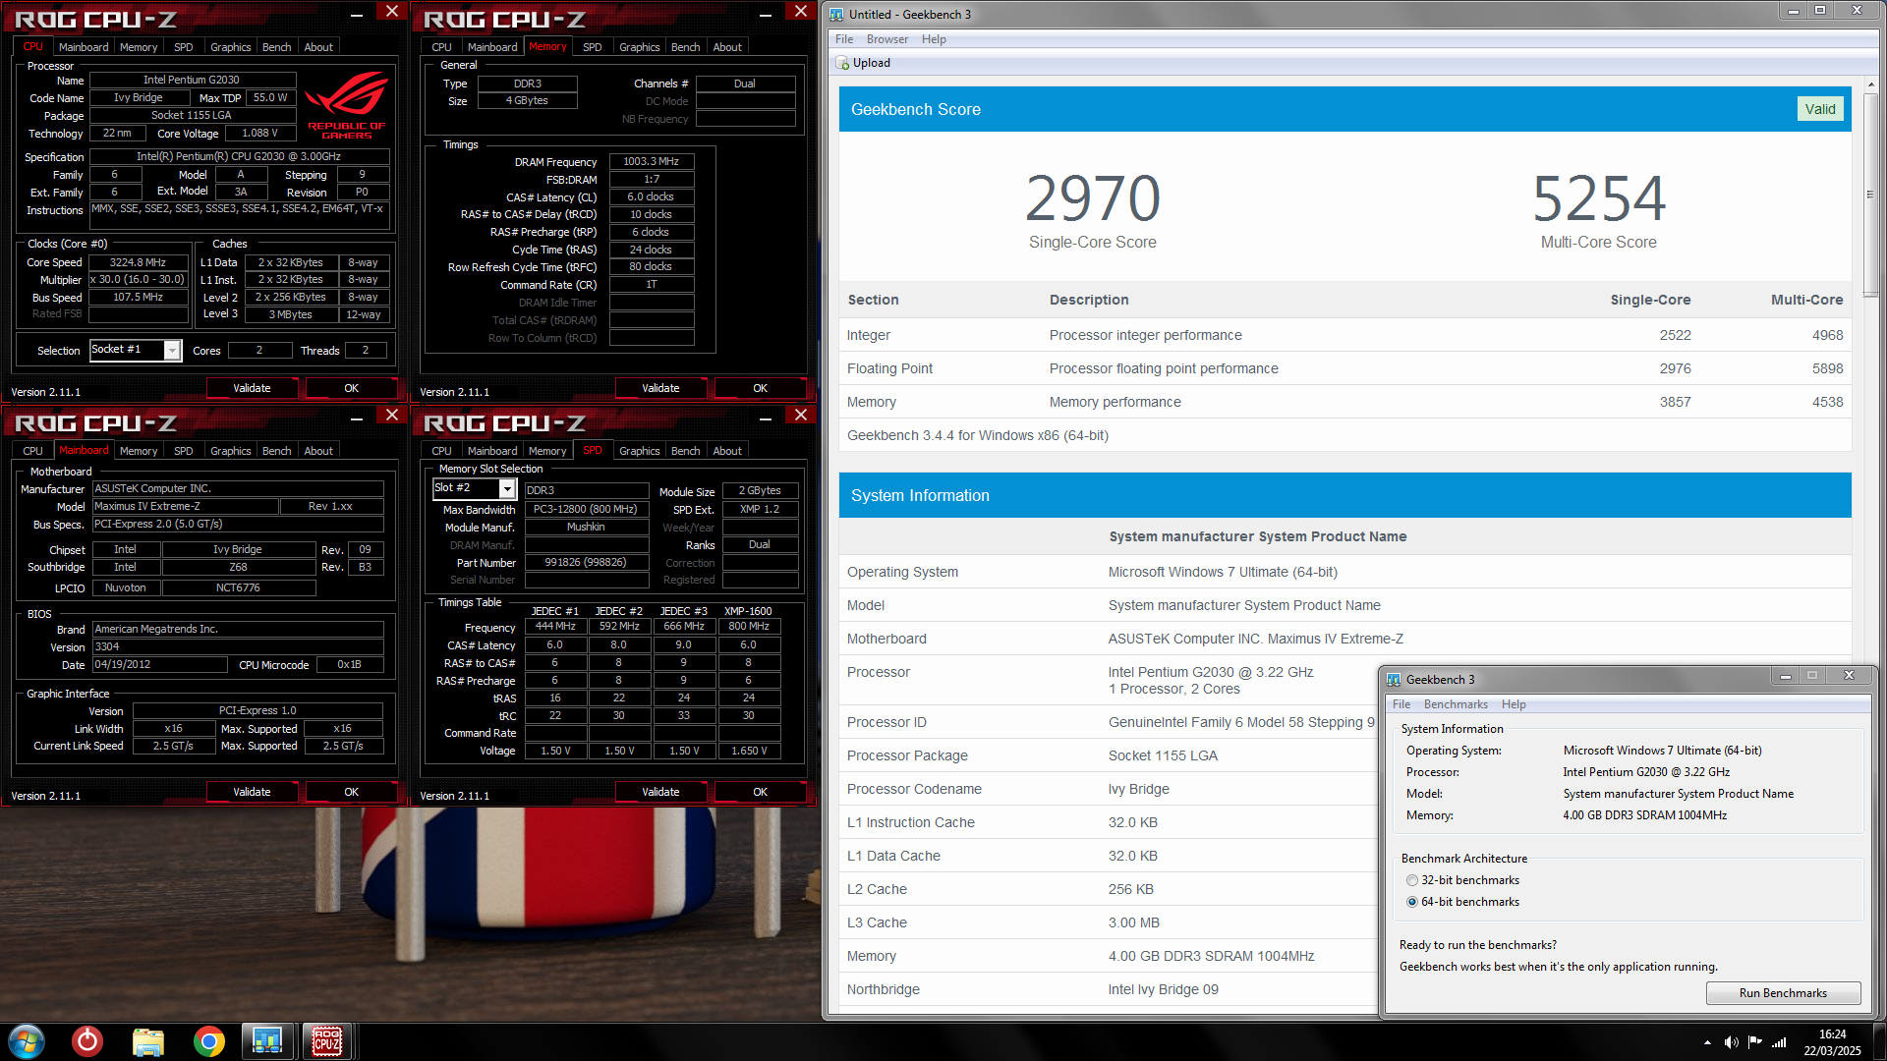Open the File menu in Untitled Geekbench window
Viewport: 1887px width, 1061px height.
click(844, 39)
